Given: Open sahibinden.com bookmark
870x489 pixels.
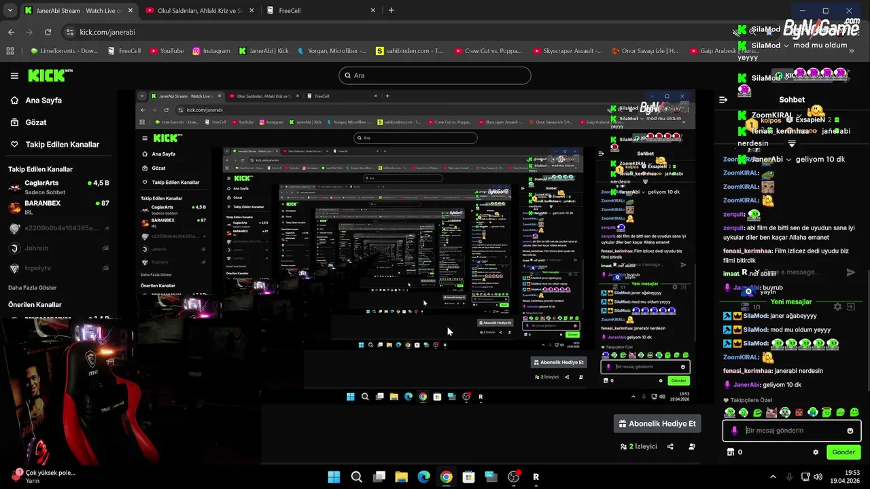Looking at the screenshot, I should [x=409, y=51].
